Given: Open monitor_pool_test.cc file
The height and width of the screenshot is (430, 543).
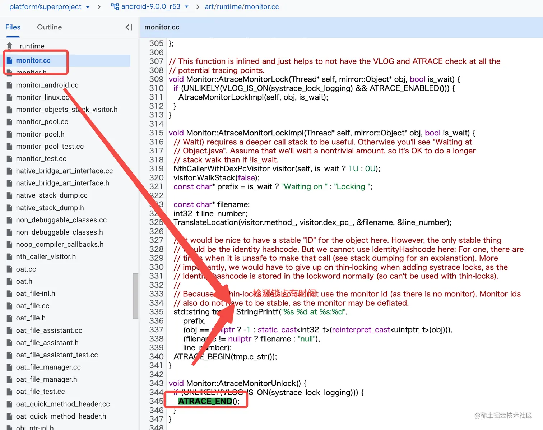Looking at the screenshot, I should 50,146.
